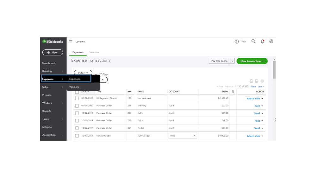Screen dimensions: 316x178
Task: Click the payee name kim park park
Action: click(144, 98)
